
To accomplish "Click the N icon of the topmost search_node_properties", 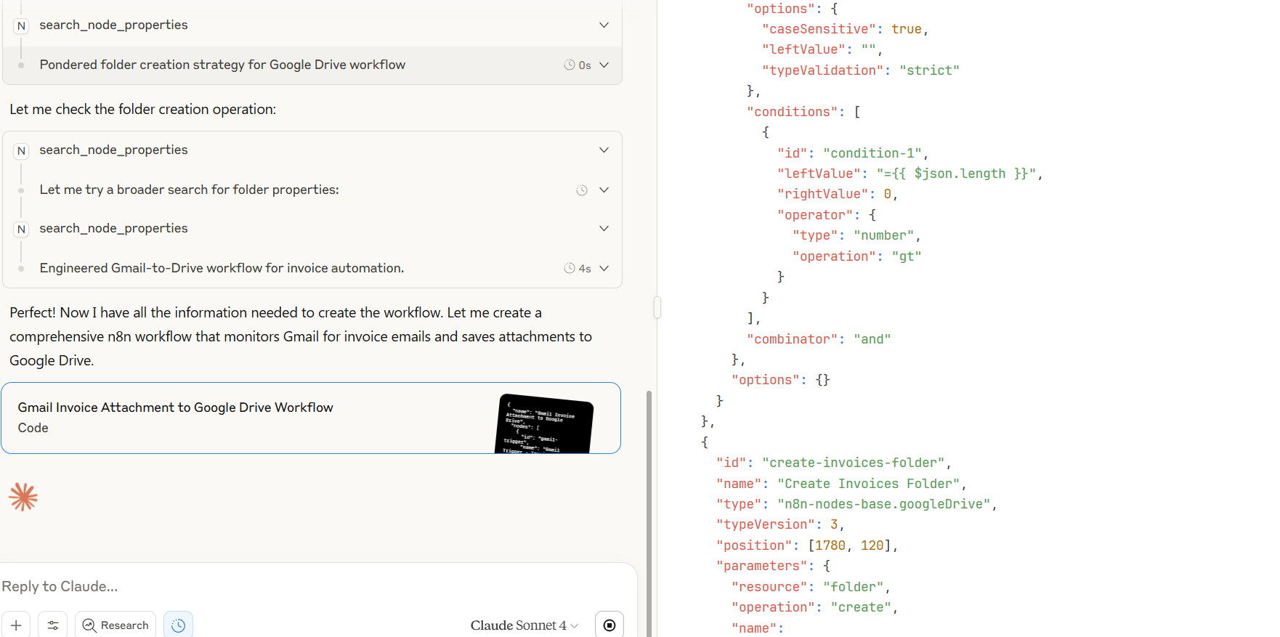I will tap(21, 25).
